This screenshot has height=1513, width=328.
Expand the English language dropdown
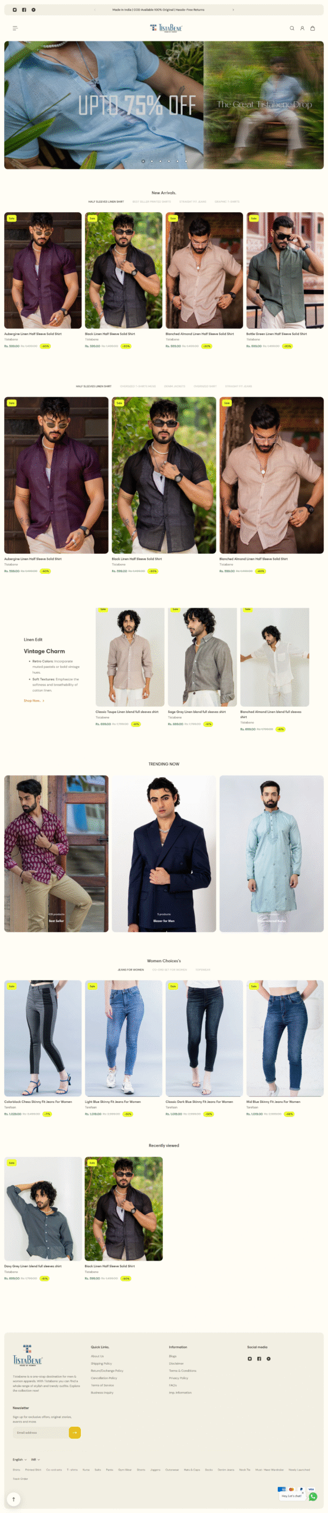[x=19, y=1459]
